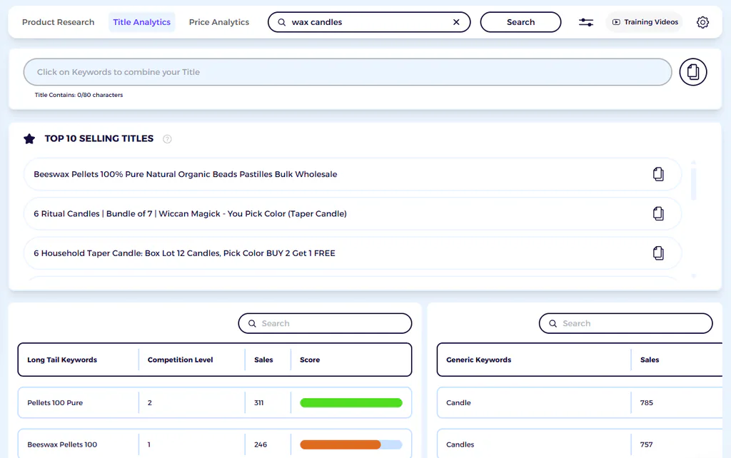Click the Search button
Screen dimensions: 731x458
tap(520, 22)
